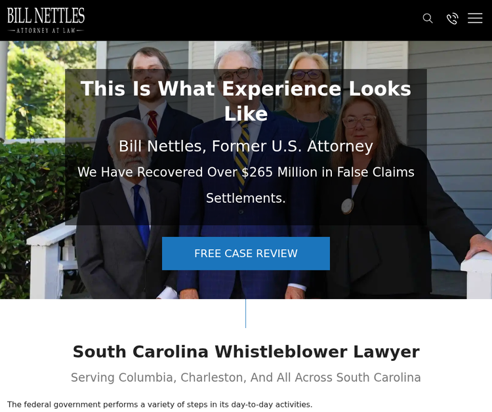This screenshot has height=412, width=492.
Task: Click the Bill Nettles logo
Action: [x=46, y=20]
